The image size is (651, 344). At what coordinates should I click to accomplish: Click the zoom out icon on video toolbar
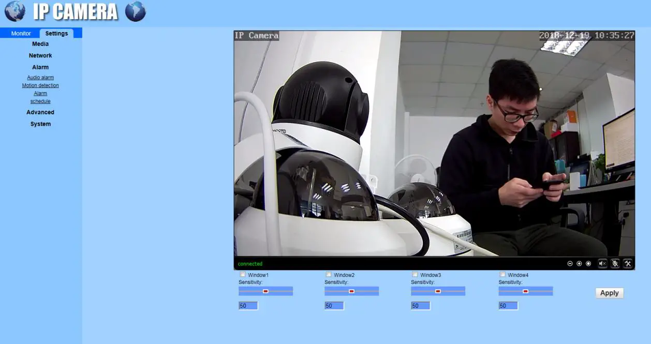(570, 263)
